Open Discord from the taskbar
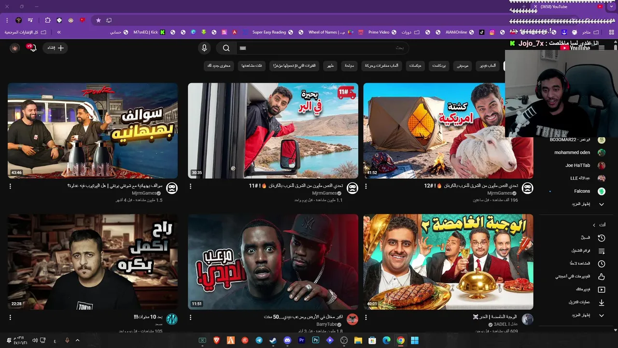The height and width of the screenshot is (348, 618). (x=287, y=340)
